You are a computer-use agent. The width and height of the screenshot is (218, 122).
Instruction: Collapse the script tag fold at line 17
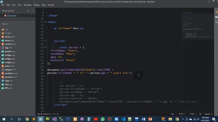coord(45,41)
